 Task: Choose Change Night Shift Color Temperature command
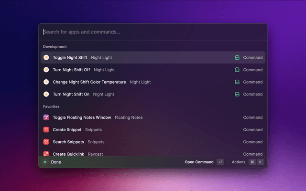[x=89, y=82]
